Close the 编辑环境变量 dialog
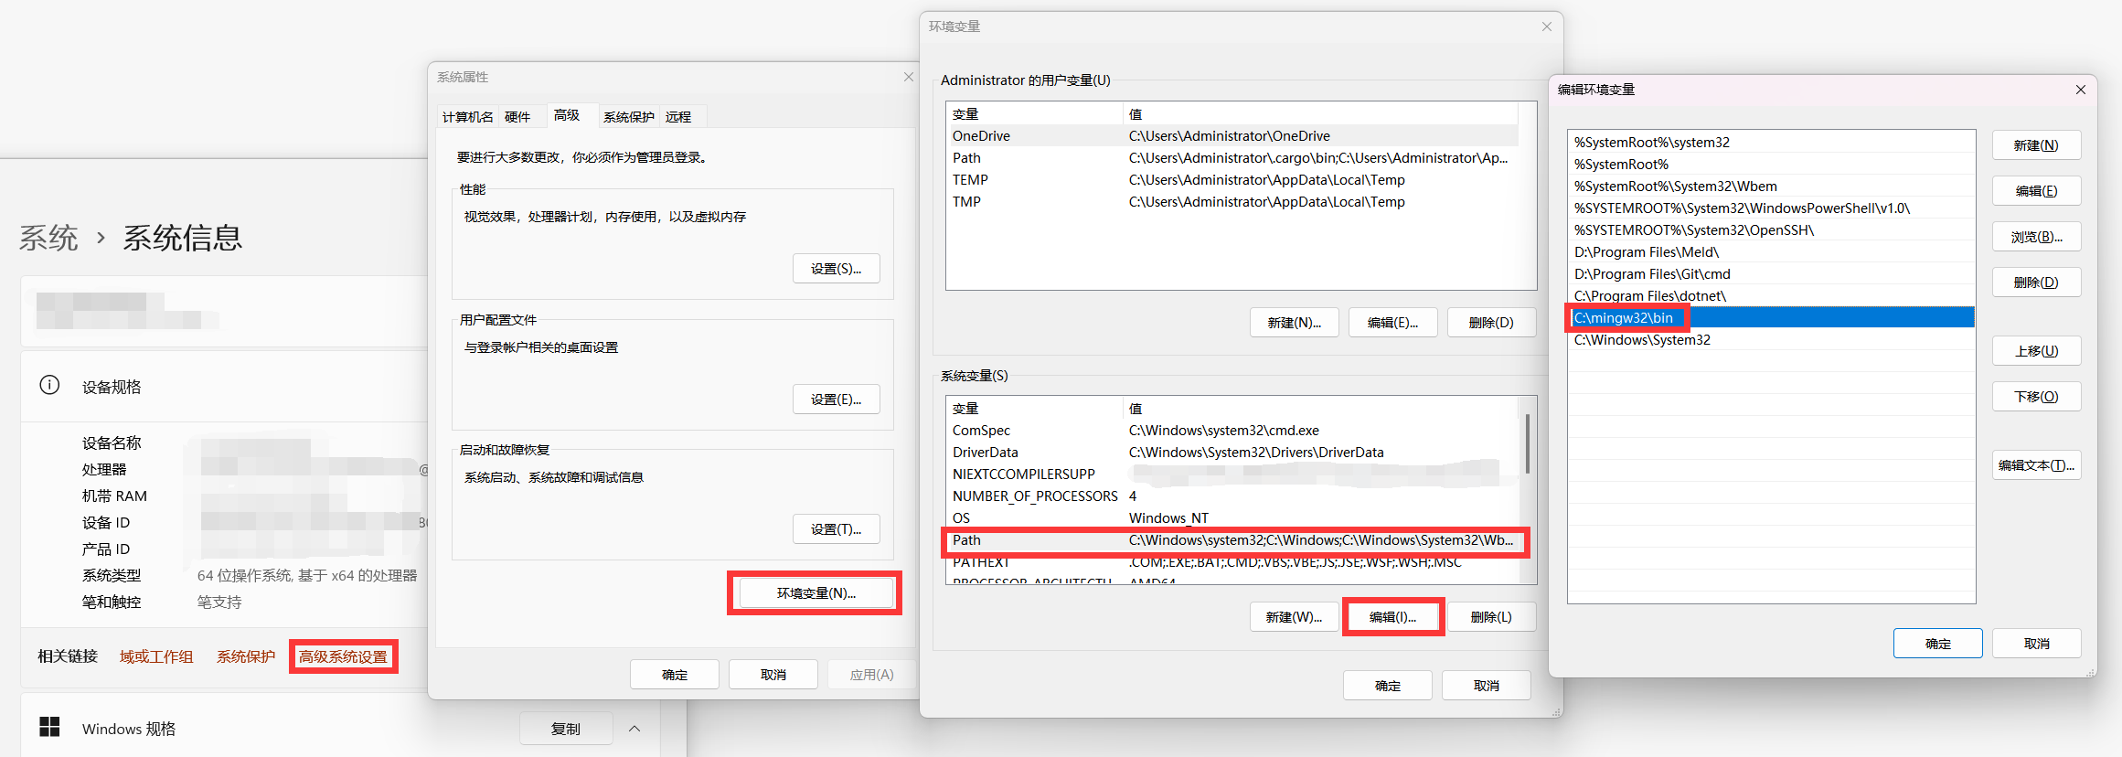The image size is (2122, 757). point(2081,90)
